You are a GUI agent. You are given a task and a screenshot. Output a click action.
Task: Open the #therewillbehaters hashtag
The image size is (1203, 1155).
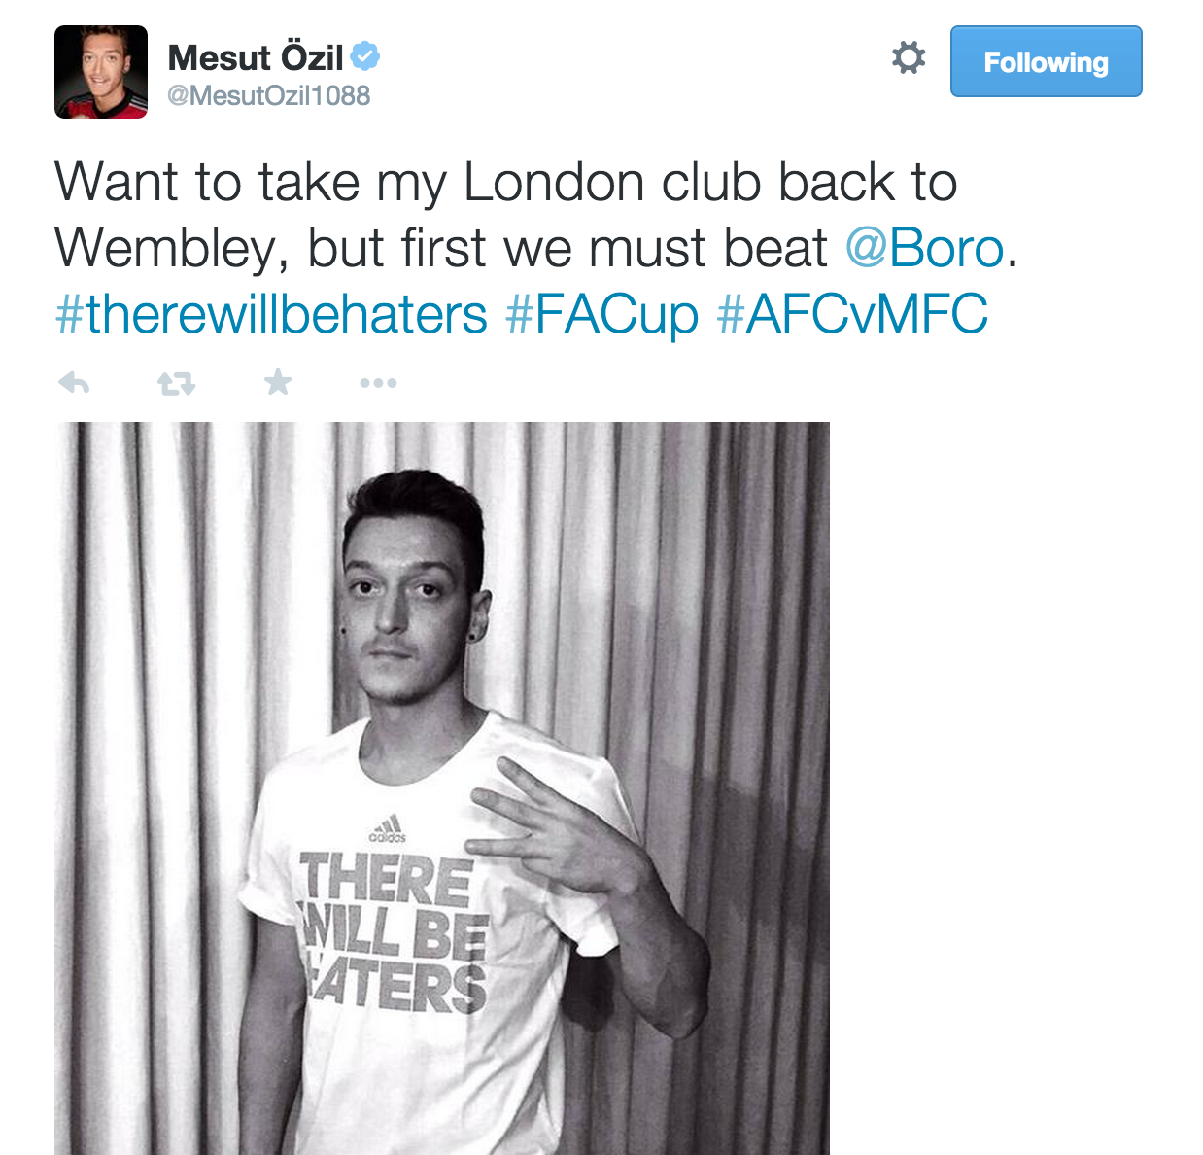271,314
